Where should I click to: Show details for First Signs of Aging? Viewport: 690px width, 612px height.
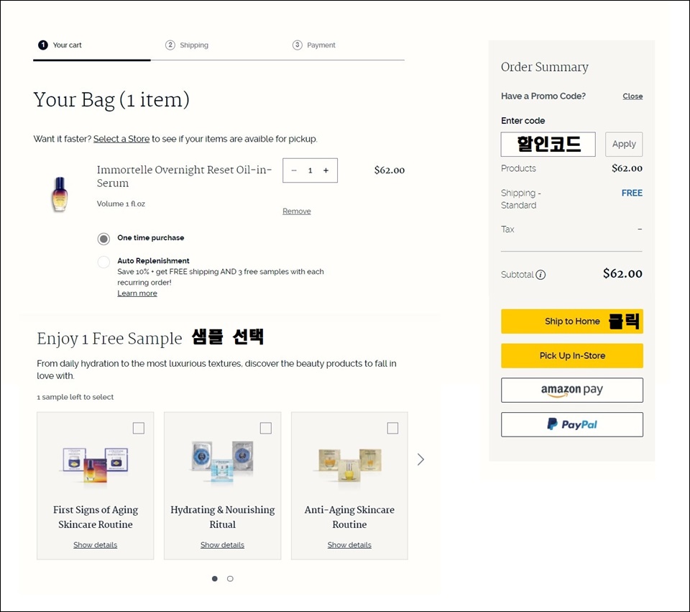[x=96, y=545]
